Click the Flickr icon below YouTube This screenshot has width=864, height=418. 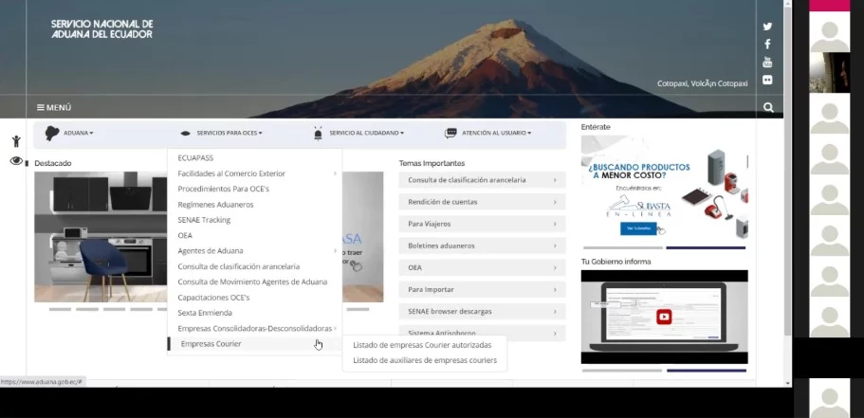[767, 81]
